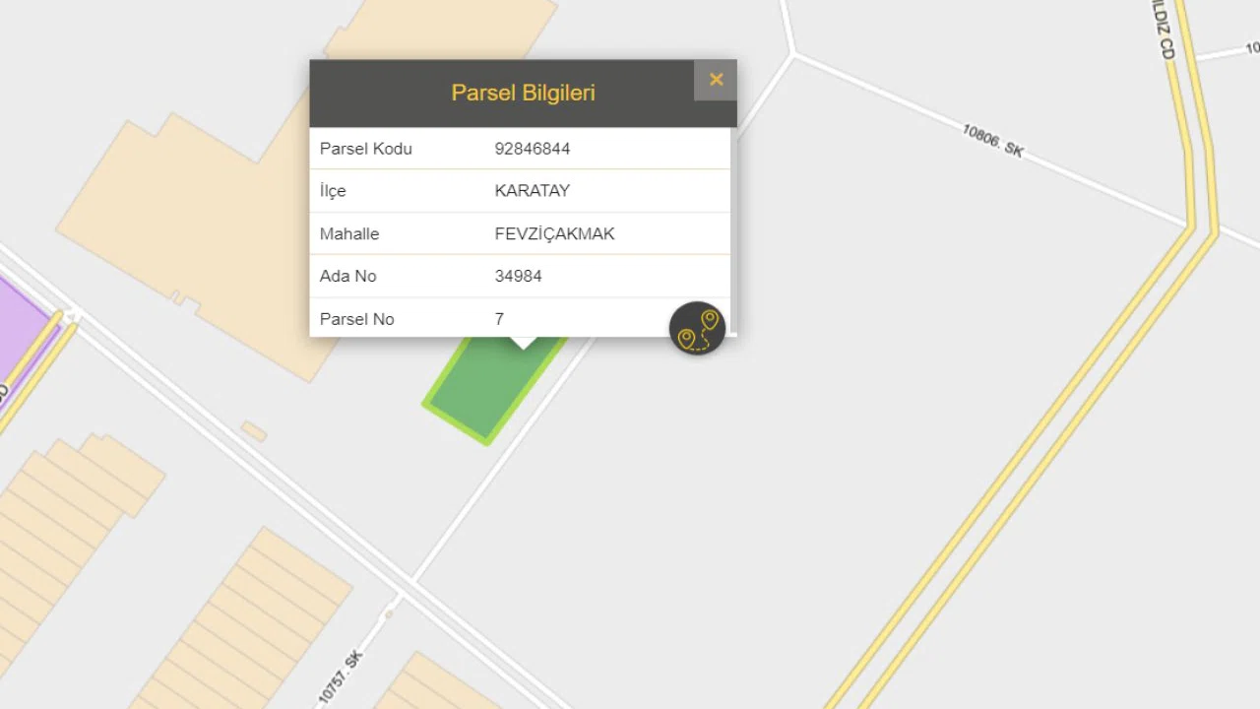Click the Parsel Kodu value 92846844
This screenshot has height=709, width=1260.
(533, 149)
